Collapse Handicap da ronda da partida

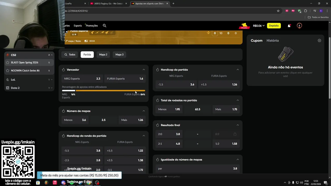pyautogui.click(x=144, y=136)
